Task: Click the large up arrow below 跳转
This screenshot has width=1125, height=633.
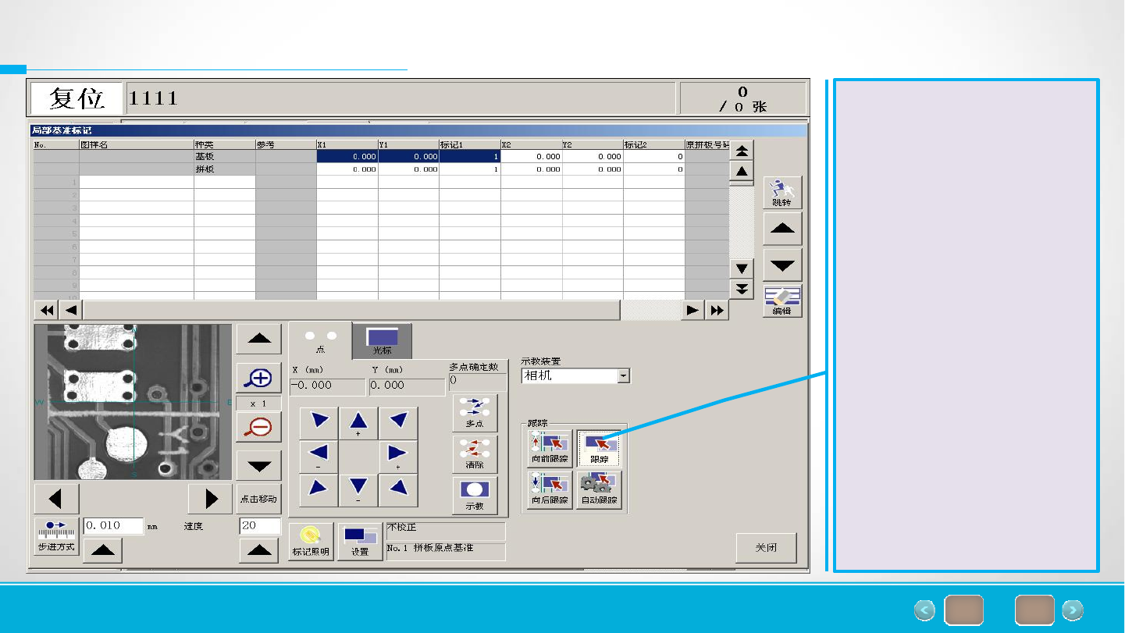Action: pyautogui.click(x=782, y=229)
